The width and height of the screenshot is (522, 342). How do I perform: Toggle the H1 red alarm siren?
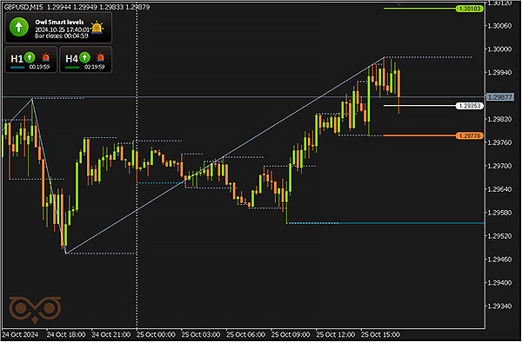(x=45, y=57)
